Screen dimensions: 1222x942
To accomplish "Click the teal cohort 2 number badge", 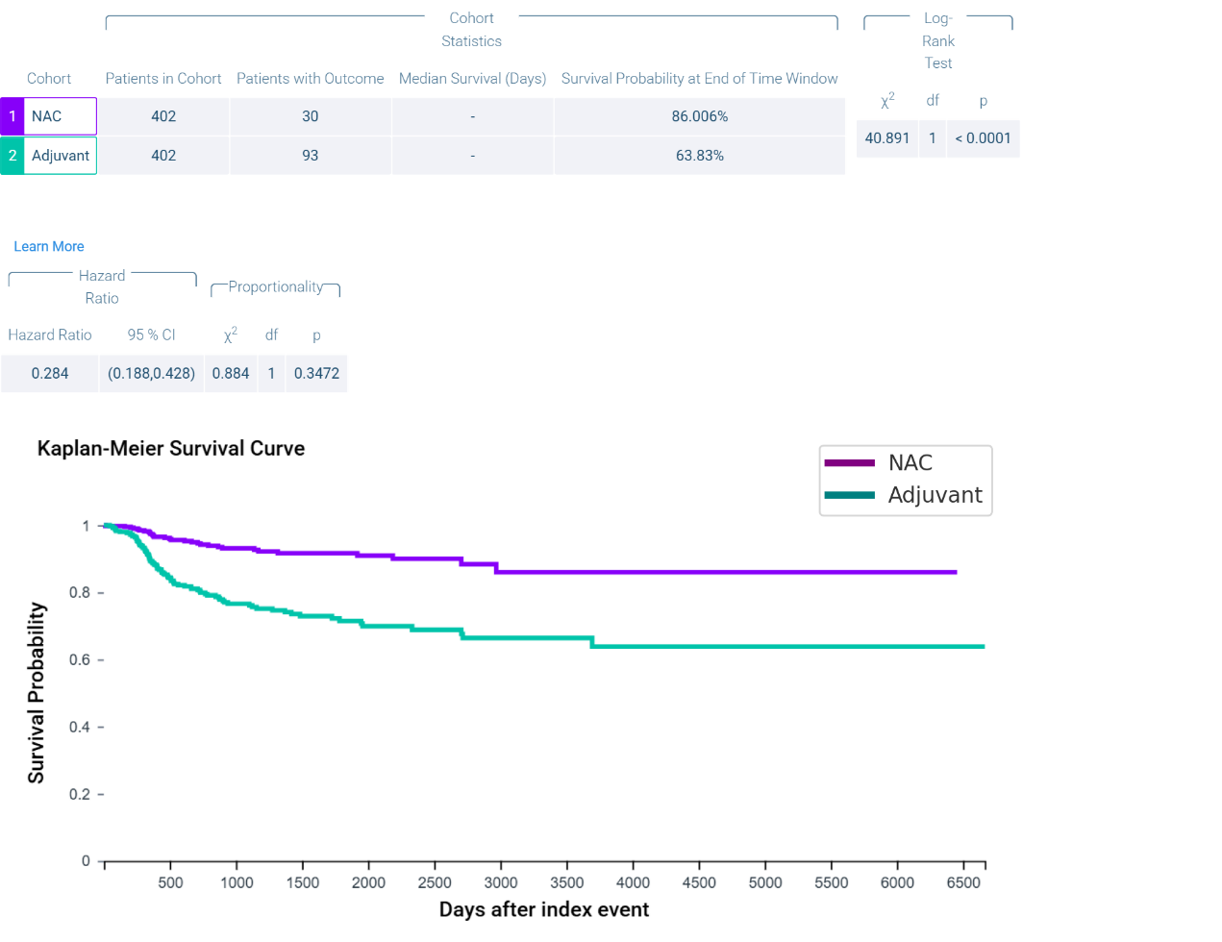I will (x=12, y=156).
